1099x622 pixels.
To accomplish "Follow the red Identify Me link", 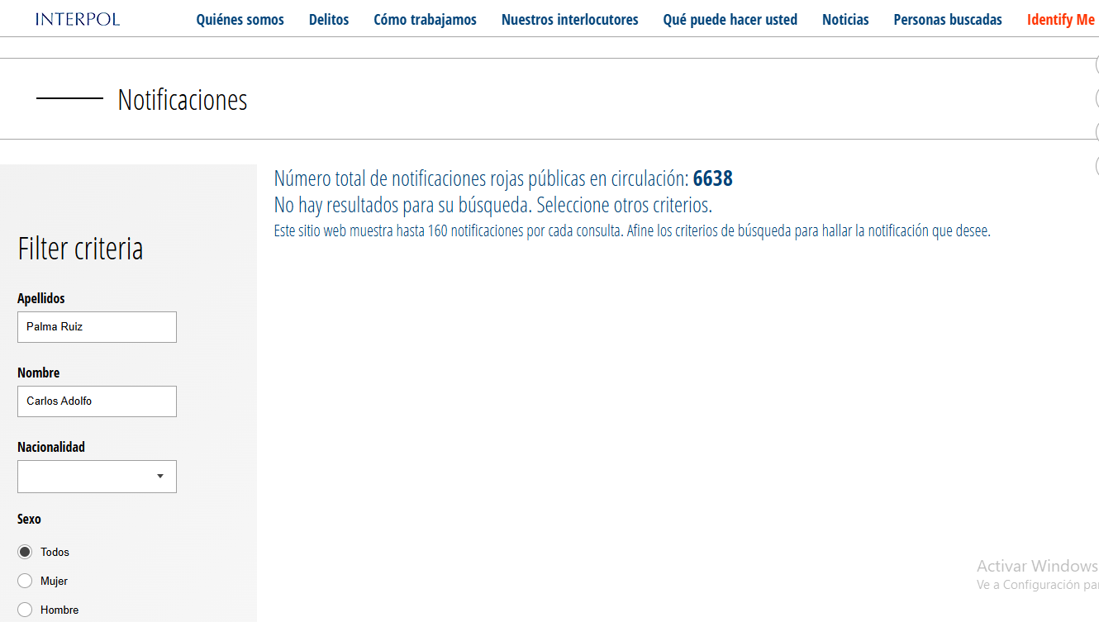I will tap(1060, 20).
